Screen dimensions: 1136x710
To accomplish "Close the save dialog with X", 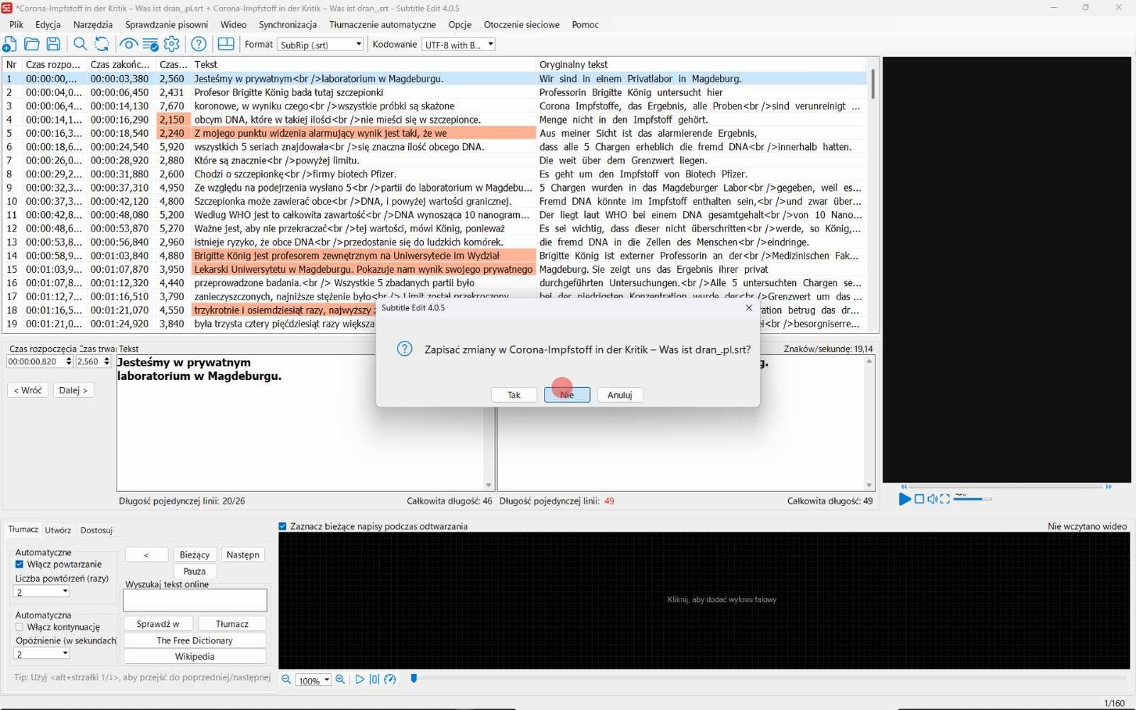I will (748, 307).
